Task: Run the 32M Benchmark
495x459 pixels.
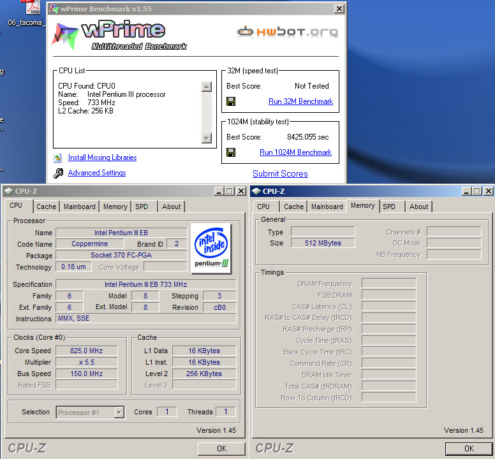Action: (300, 101)
